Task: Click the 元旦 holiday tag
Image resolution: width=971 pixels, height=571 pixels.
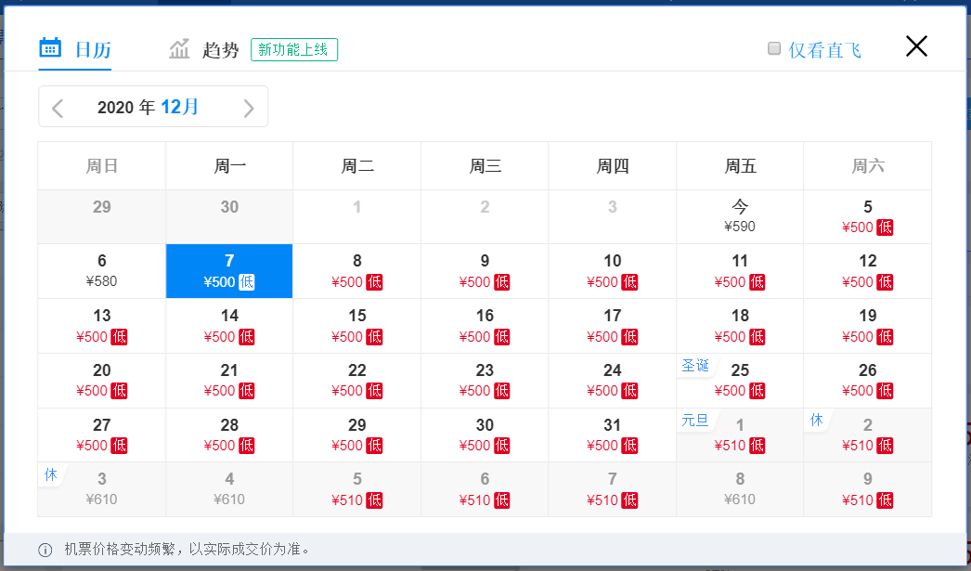Action: tap(694, 420)
